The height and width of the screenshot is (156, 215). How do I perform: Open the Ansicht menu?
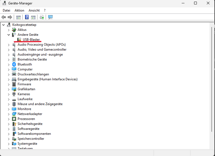click(x=34, y=10)
